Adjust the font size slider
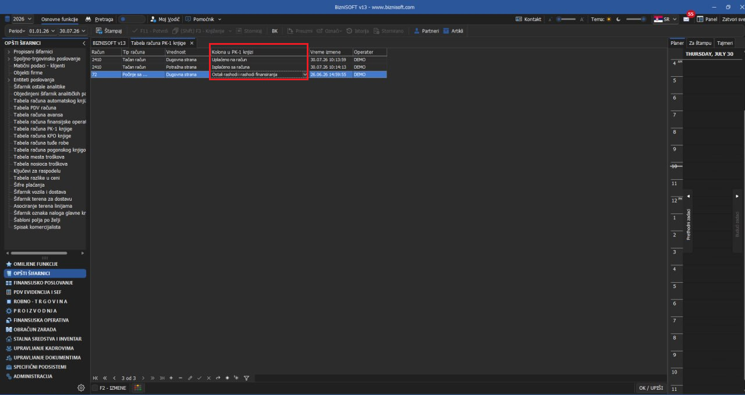This screenshot has height=395, width=745. pos(567,19)
